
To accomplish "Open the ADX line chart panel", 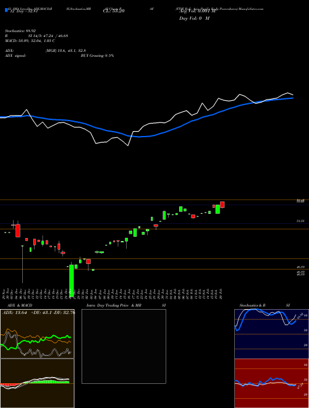I will (x=37, y=334).
